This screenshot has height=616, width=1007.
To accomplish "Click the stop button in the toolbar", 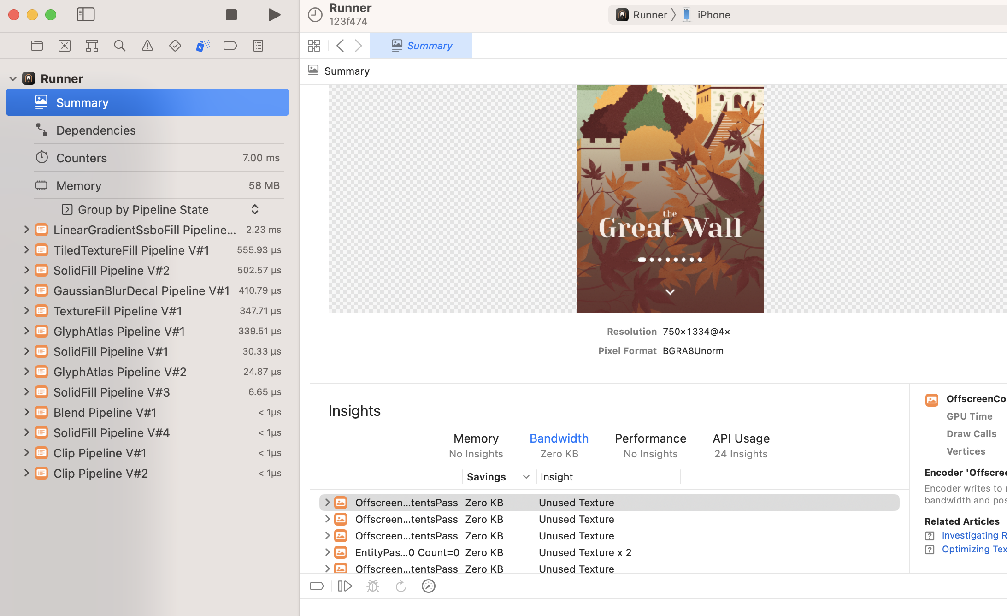I will point(231,15).
